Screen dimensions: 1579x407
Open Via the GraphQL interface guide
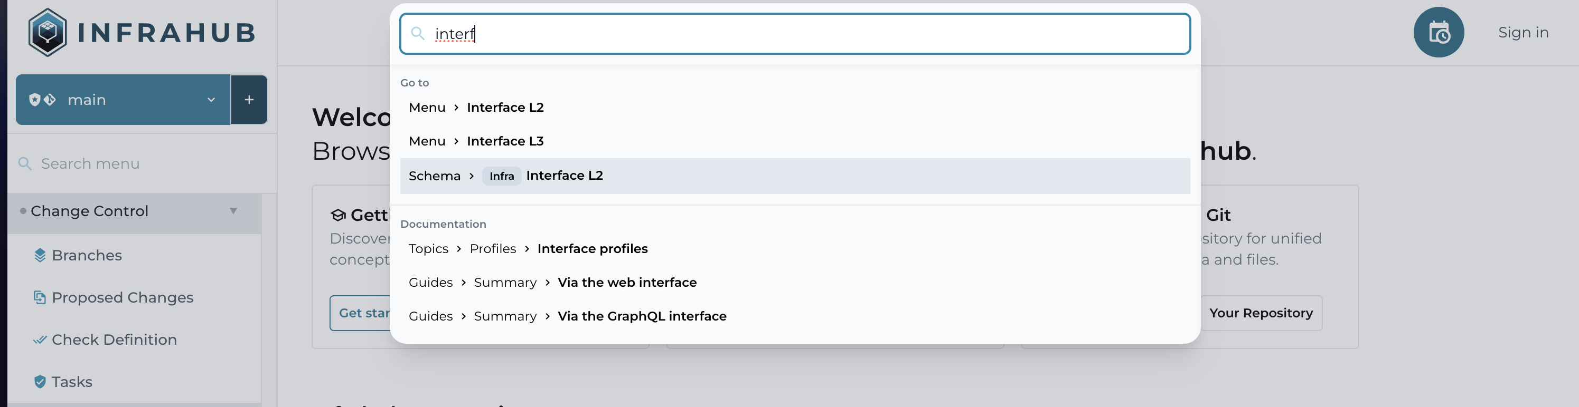641,316
